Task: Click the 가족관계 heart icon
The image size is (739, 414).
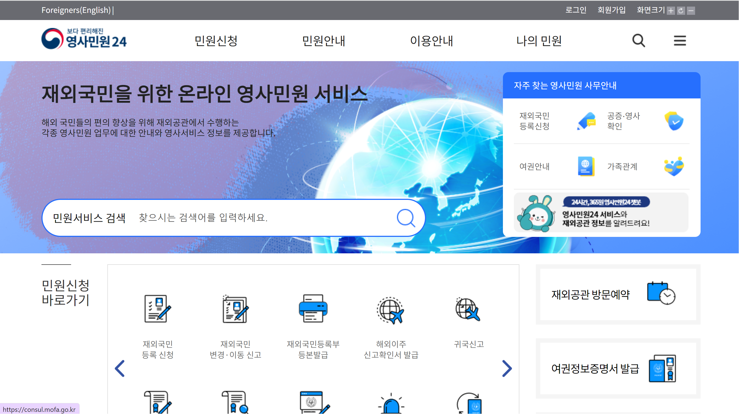Action: tap(674, 166)
